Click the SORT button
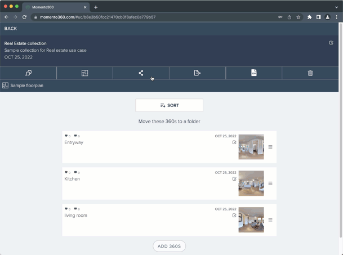The width and height of the screenshot is (343, 255). coord(170,105)
